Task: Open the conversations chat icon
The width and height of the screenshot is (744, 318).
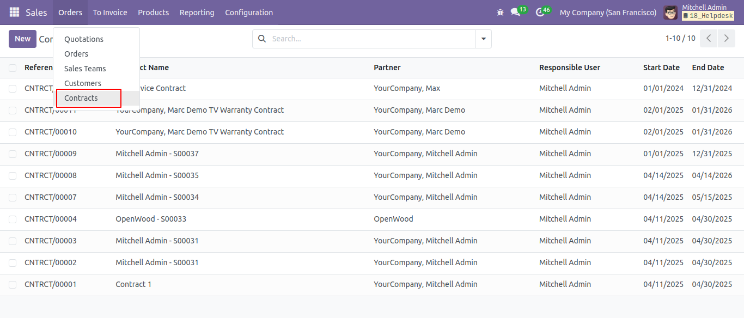Action: (515, 12)
